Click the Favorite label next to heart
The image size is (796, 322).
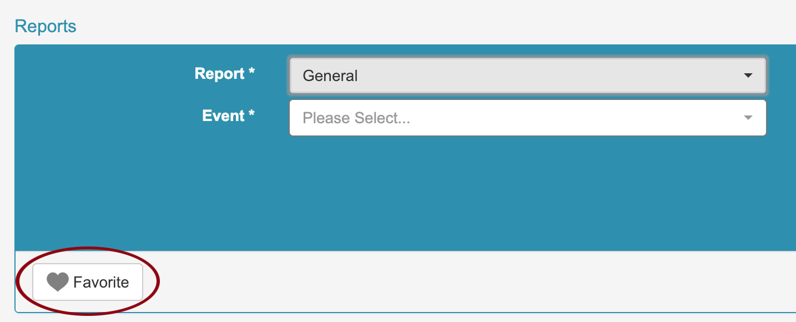pos(101,283)
